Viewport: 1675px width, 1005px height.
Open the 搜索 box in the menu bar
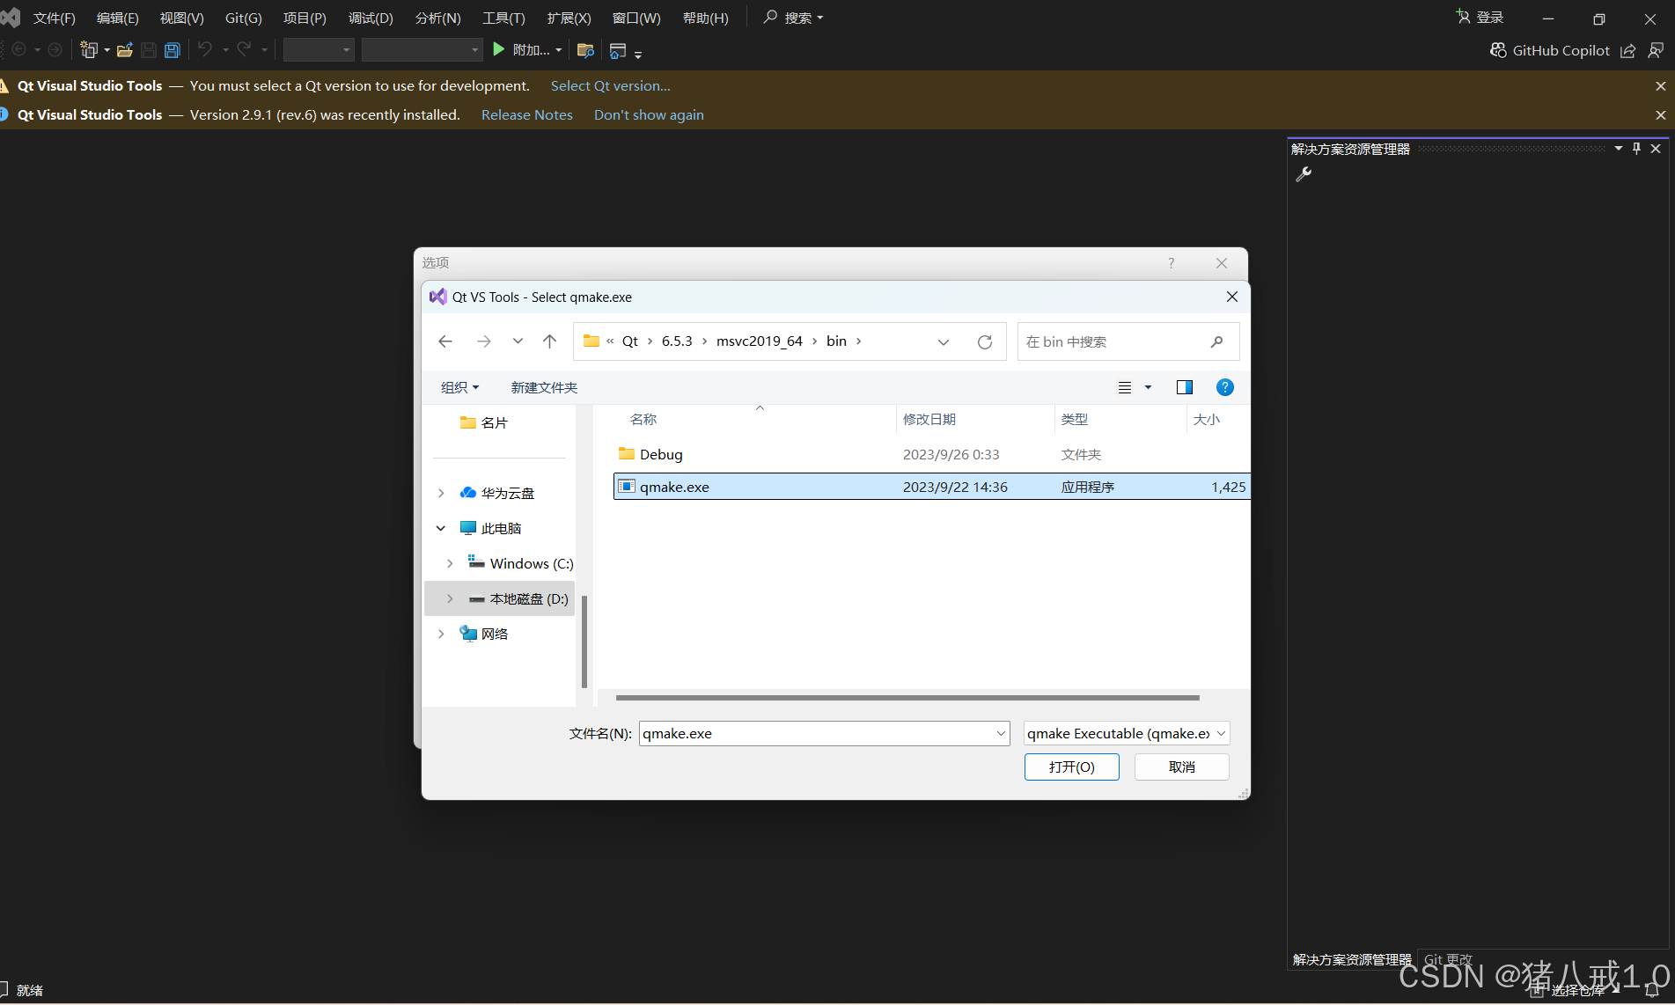pyautogui.click(x=794, y=18)
